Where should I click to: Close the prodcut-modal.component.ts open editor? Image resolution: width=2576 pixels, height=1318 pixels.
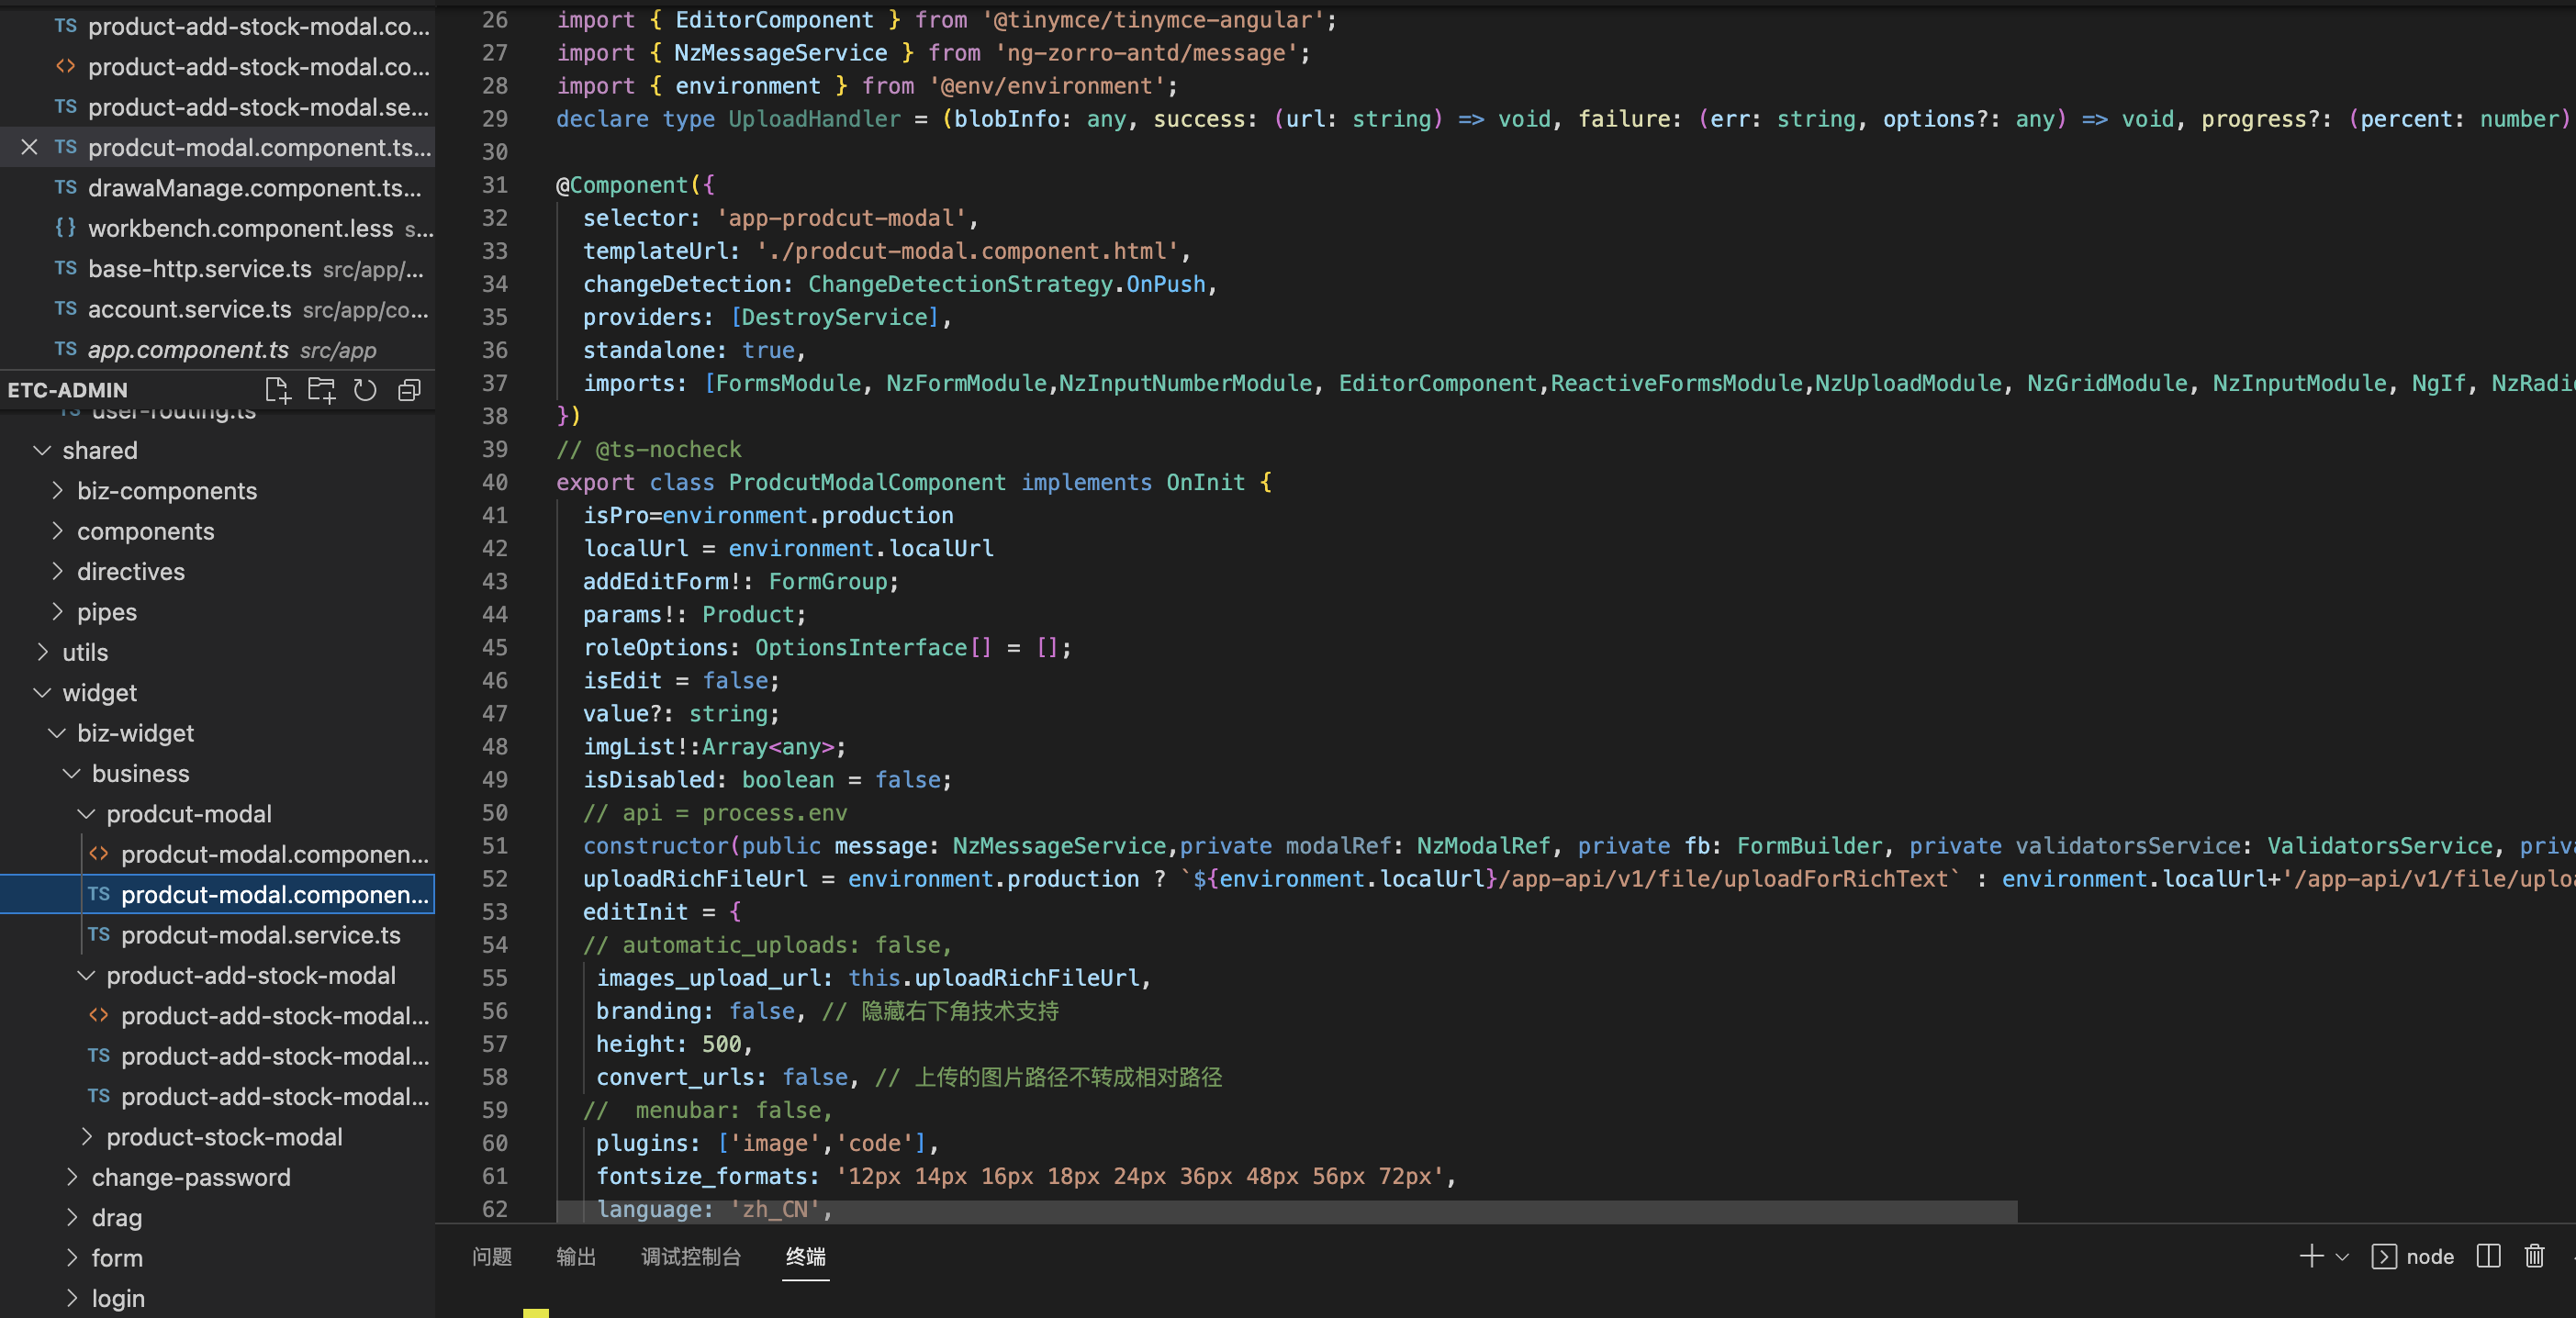tap(29, 147)
